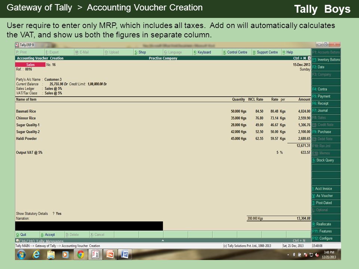This screenshot has width=359, height=269.
Task: Toggle L: Optional voucher setting
Action: click(x=326, y=210)
